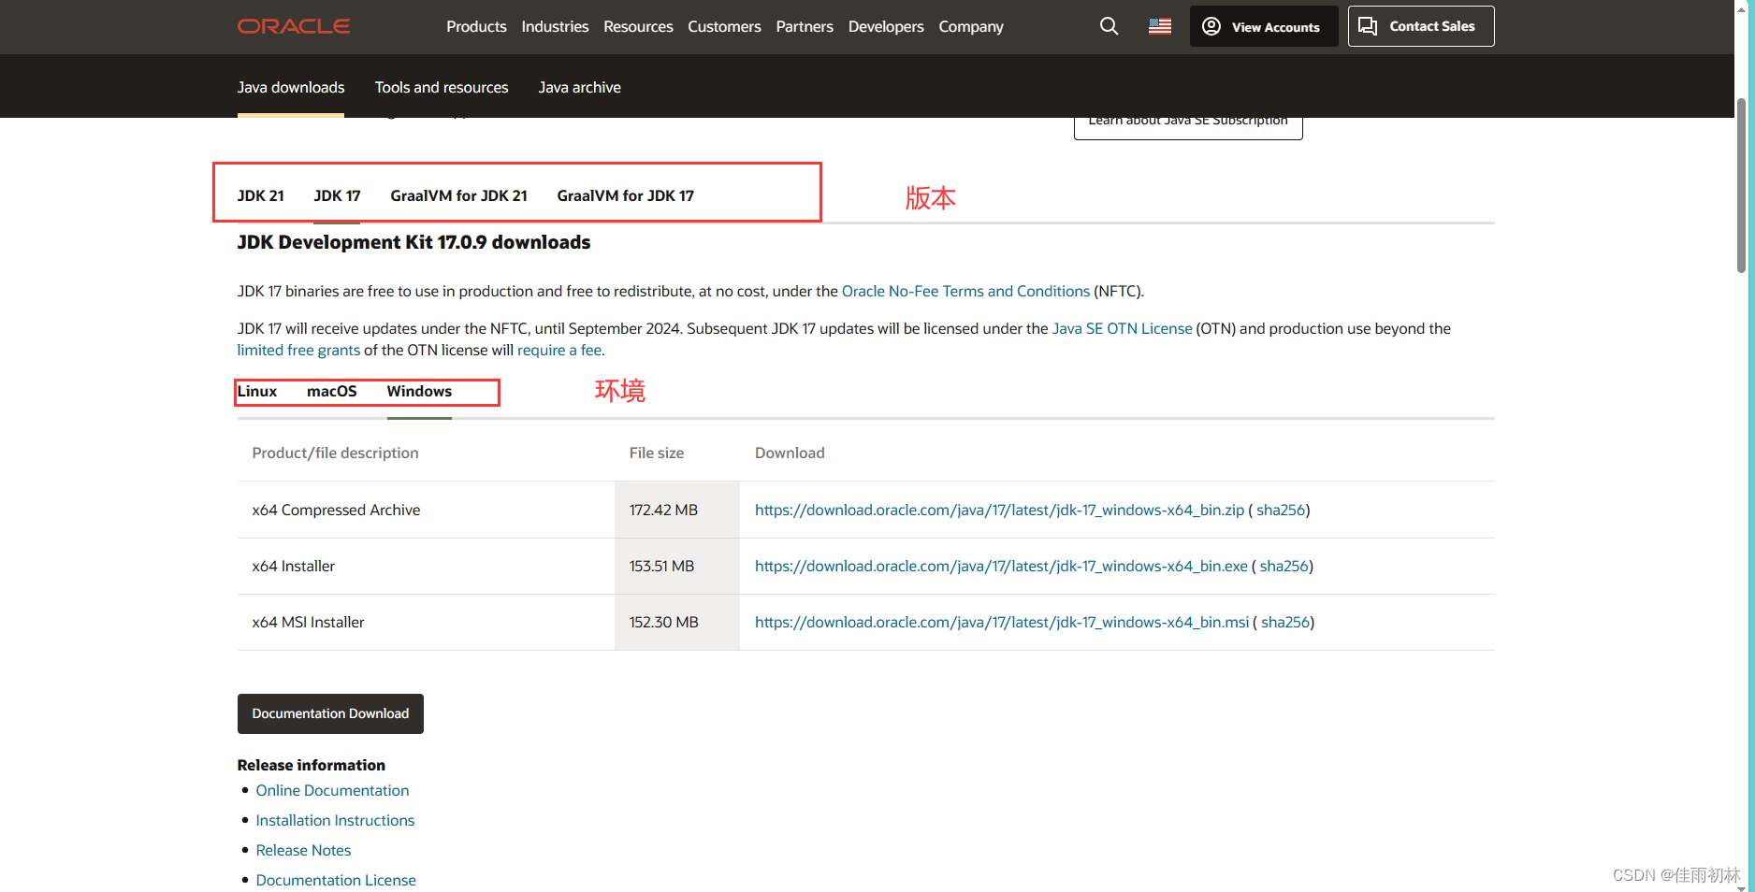Click Learn about Java SE Subscription button
The width and height of the screenshot is (1755, 892).
click(x=1188, y=127)
